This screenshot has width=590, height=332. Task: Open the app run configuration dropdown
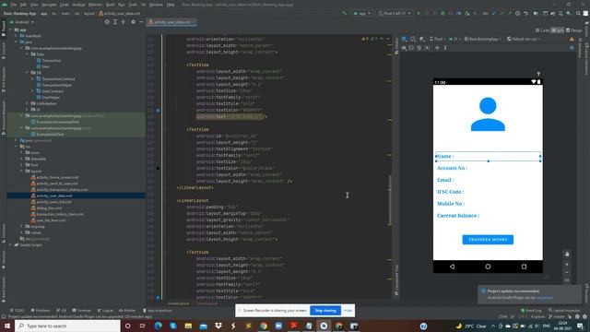361,13
